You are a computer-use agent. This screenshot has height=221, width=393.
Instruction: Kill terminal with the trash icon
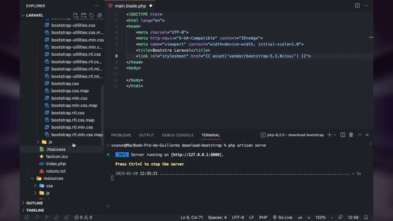click(351, 135)
